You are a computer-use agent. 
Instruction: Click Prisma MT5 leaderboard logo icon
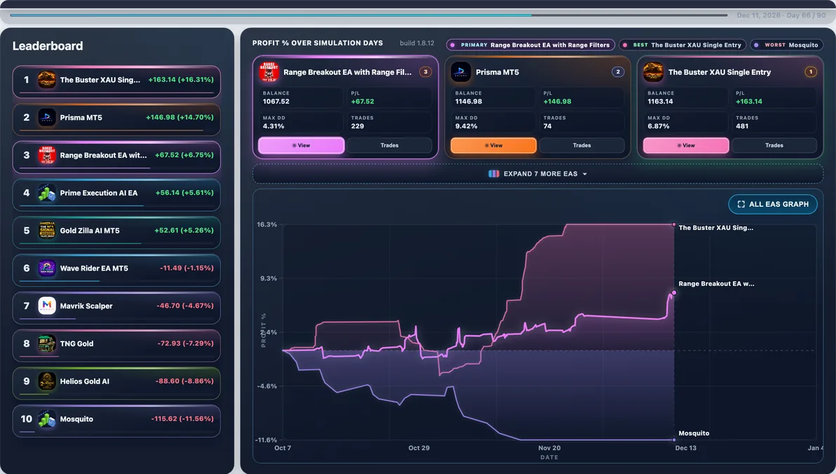[46, 117]
